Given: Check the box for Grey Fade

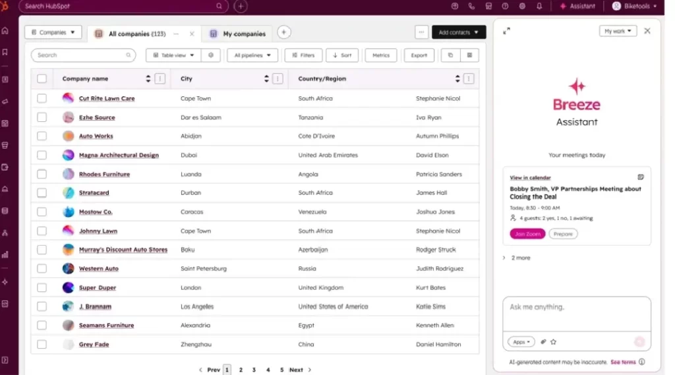Looking at the screenshot, I should coord(42,345).
